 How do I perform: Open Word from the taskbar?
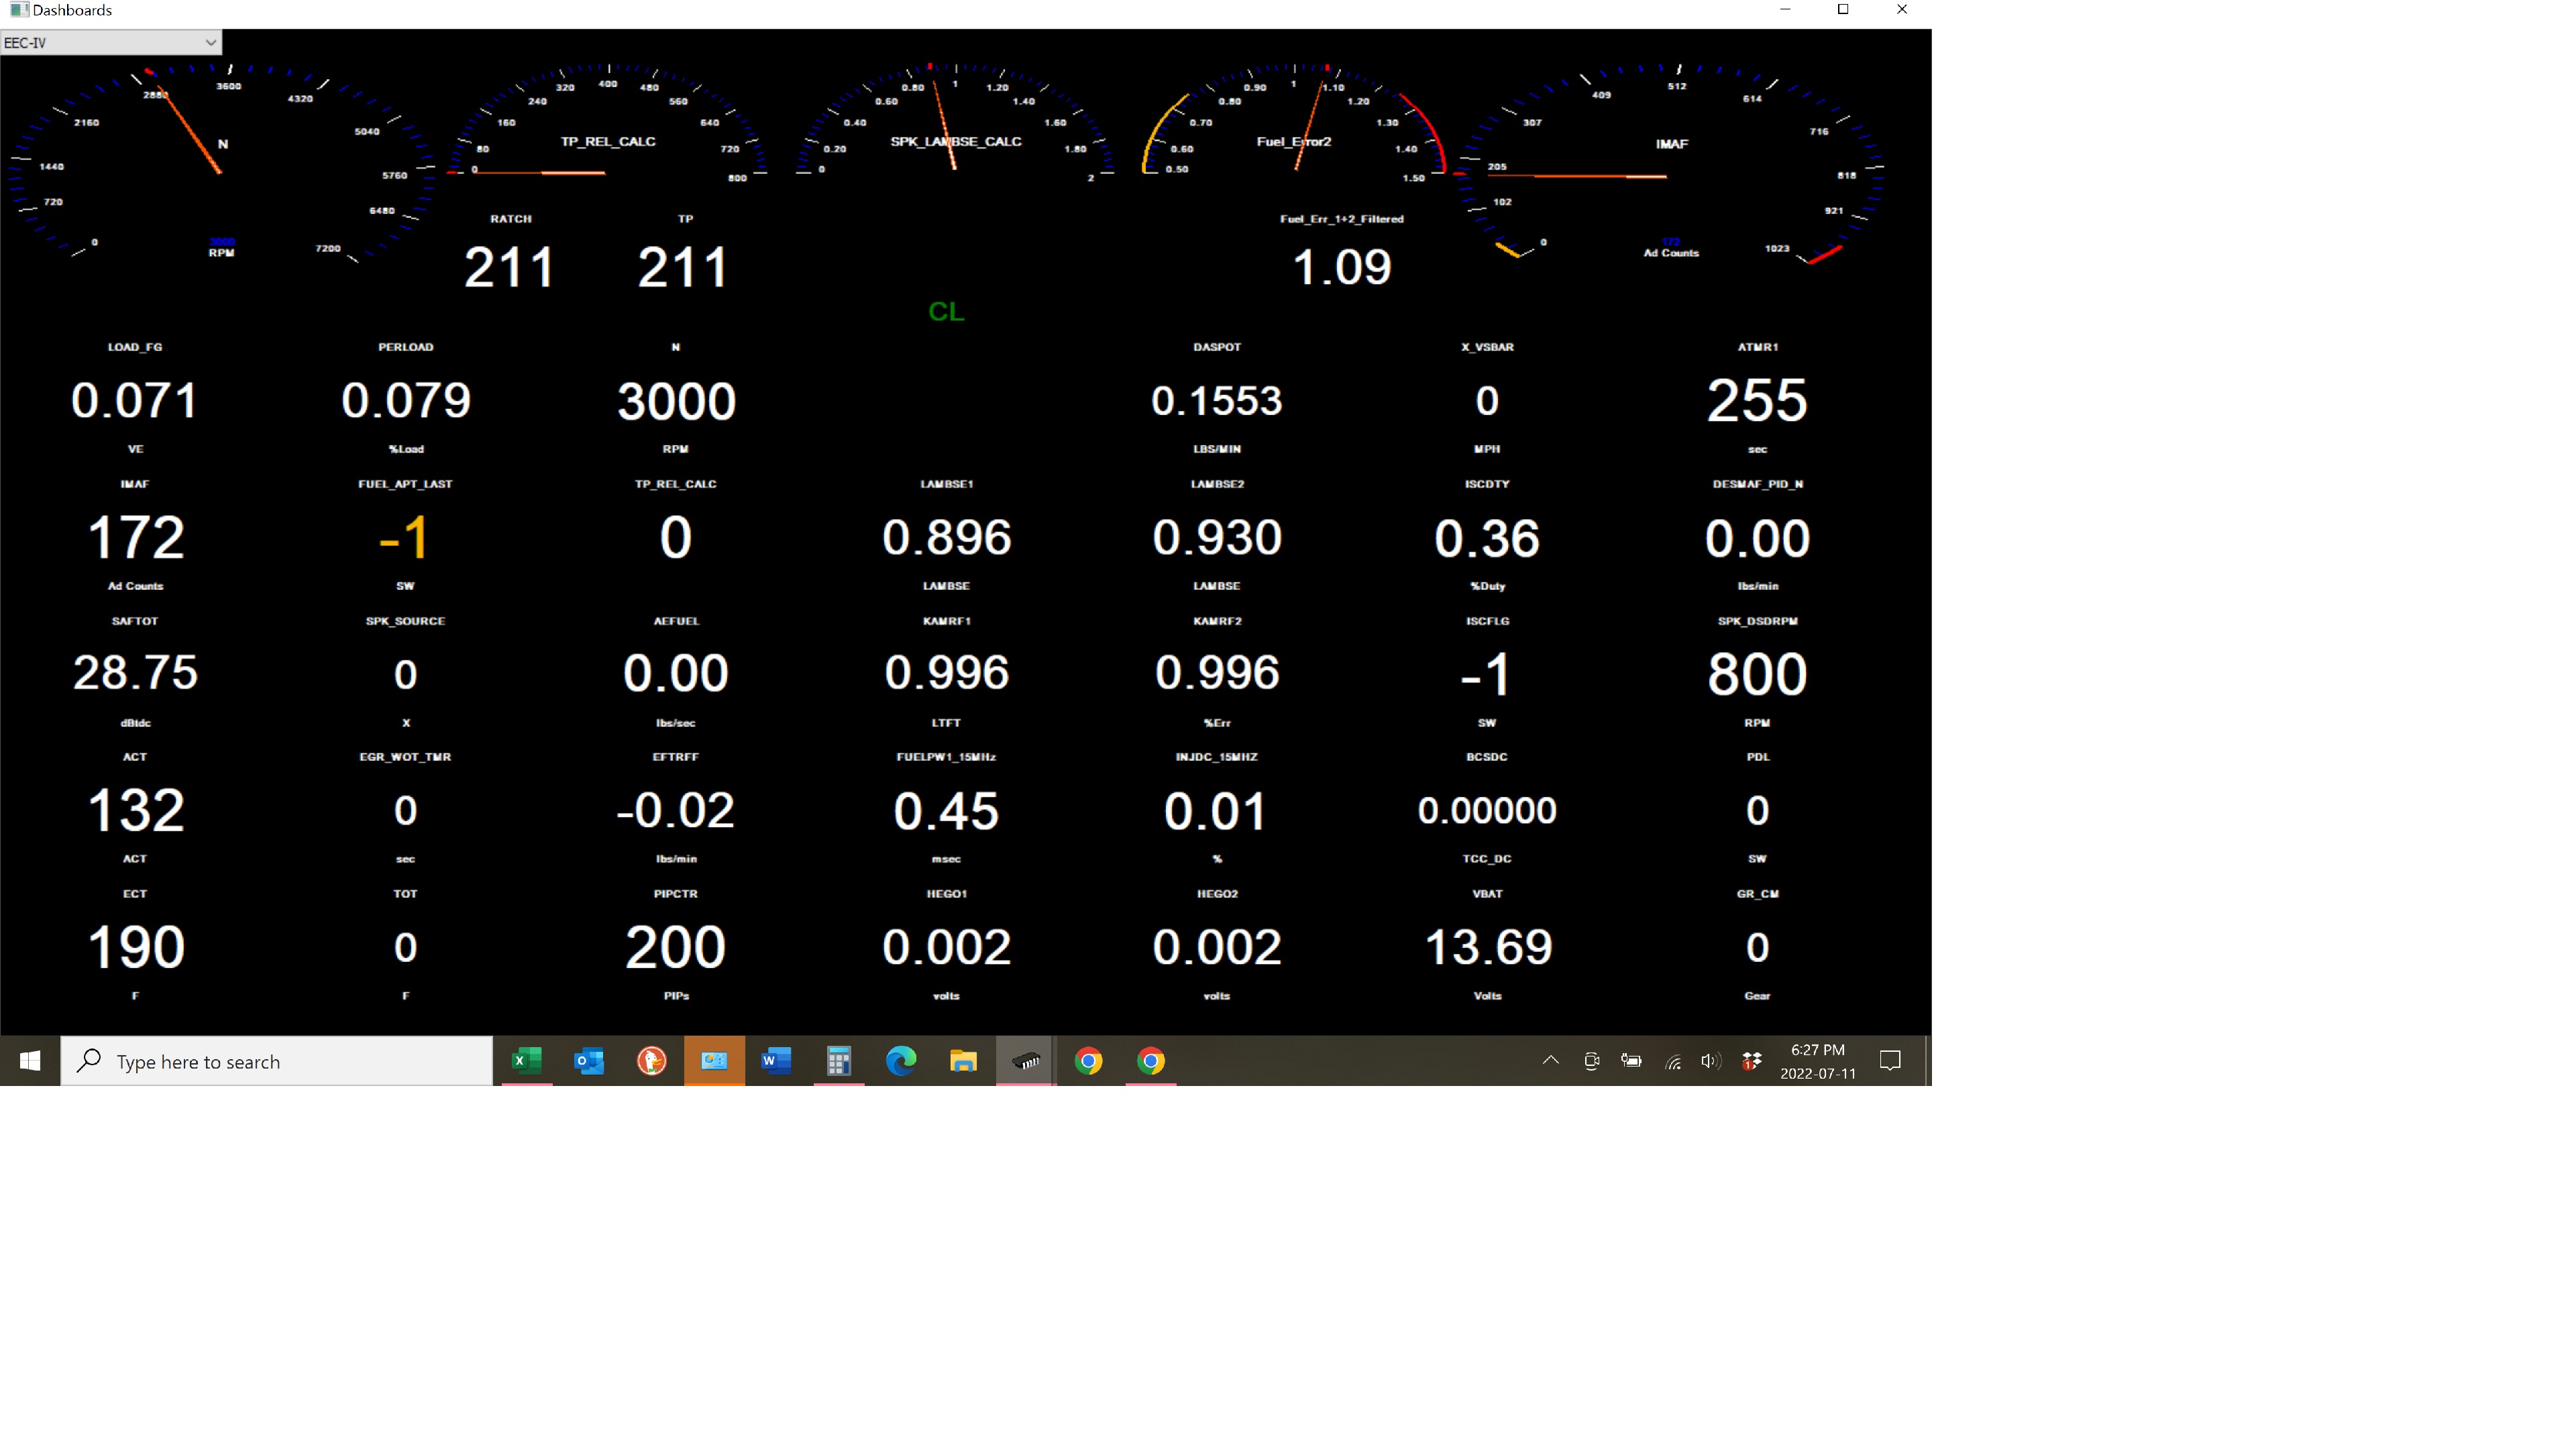coord(776,1061)
